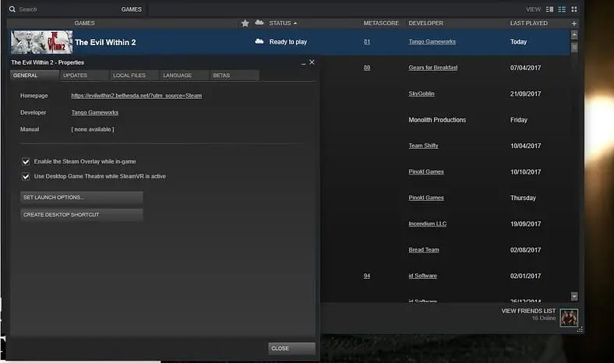Screen dimensions: 614x363
Task: Select Monolith Productions developer text
Action: pos(437,120)
